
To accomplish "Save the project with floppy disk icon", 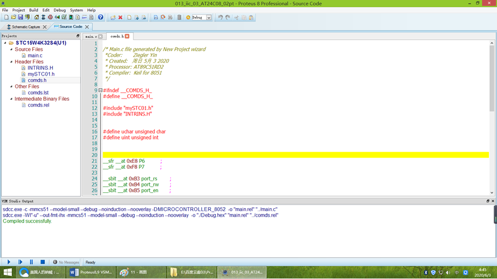I will (x=20, y=18).
